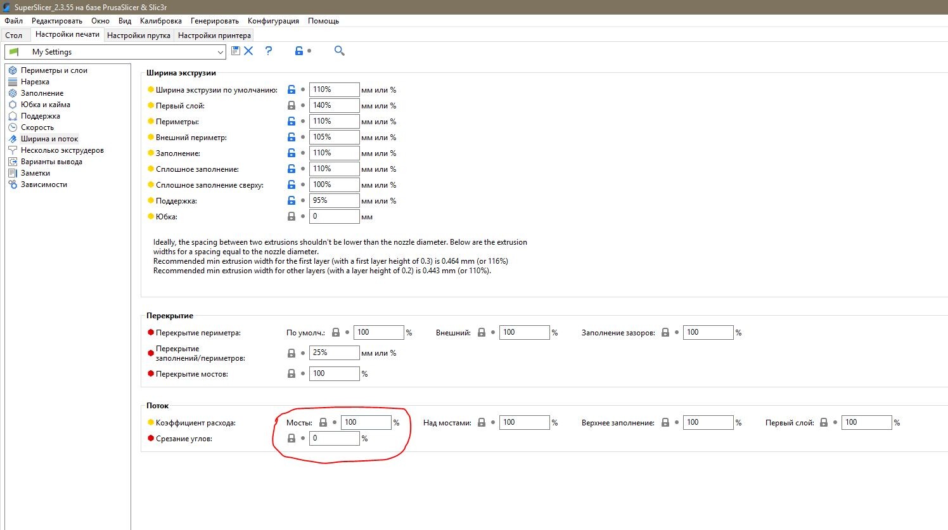Click lock icon next to Внешний overlap

click(482, 333)
